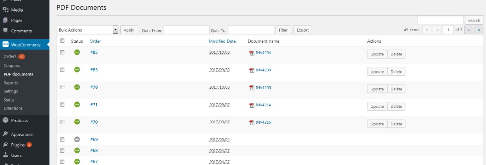Open Orders submenu item
Viewport: 486px width, 165px height.
pyautogui.click(x=10, y=57)
